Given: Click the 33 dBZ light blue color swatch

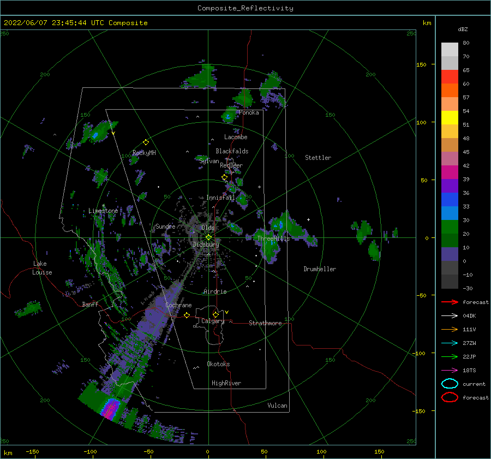Looking at the screenshot, I should (450, 213).
